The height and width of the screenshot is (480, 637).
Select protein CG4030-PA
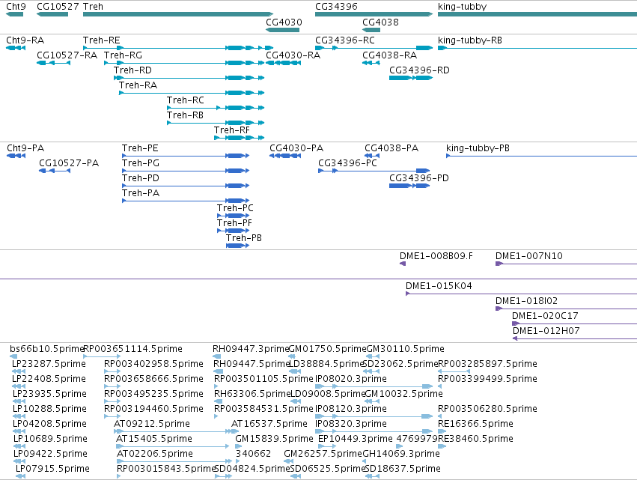(x=285, y=156)
